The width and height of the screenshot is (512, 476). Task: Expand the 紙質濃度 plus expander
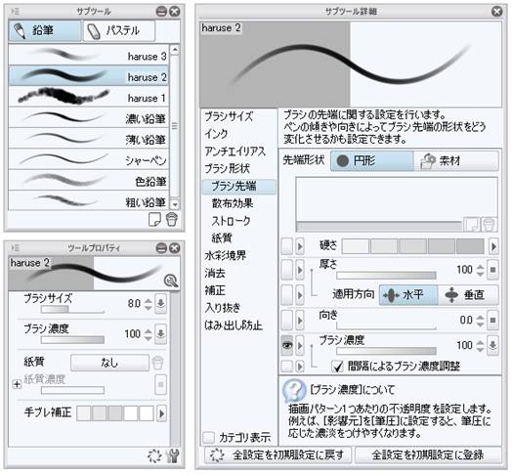point(17,384)
